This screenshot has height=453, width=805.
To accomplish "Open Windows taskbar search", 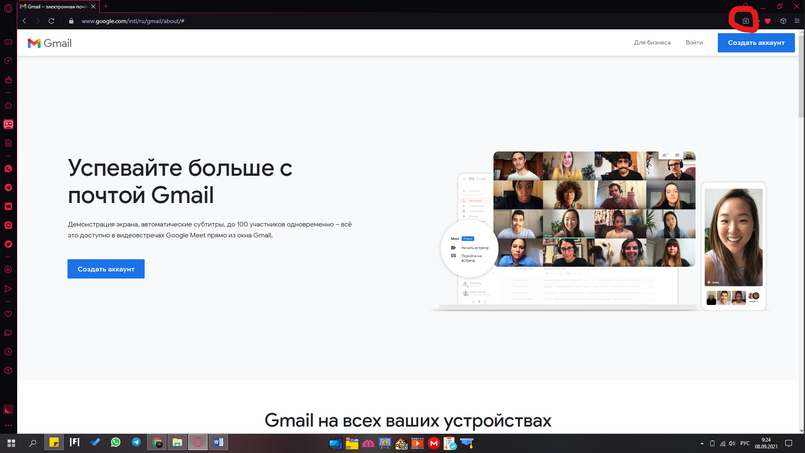I will [x=33, y=443].
